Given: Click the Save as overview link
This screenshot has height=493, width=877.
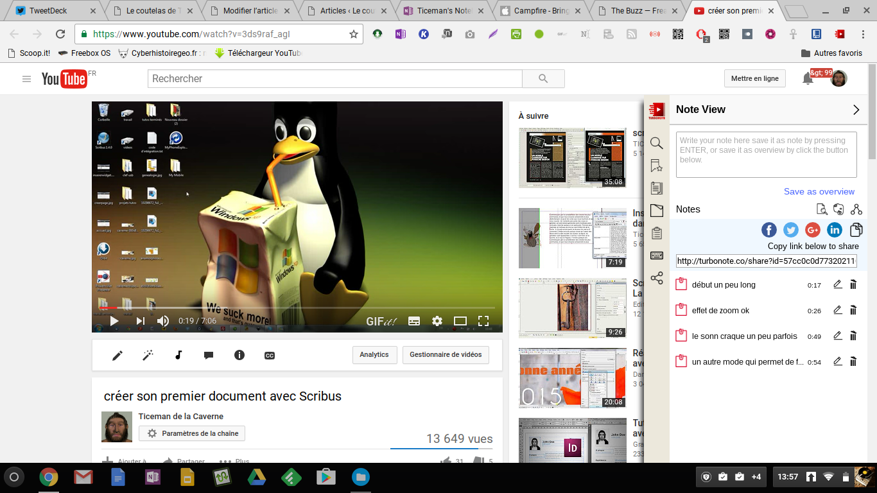Looking at the screenshot, I should coord(819,191).
